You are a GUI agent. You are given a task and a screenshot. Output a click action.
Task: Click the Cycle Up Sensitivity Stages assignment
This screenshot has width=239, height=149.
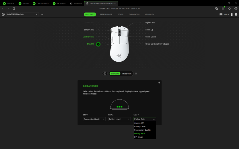pyautogui.click(x=157, y=44)
